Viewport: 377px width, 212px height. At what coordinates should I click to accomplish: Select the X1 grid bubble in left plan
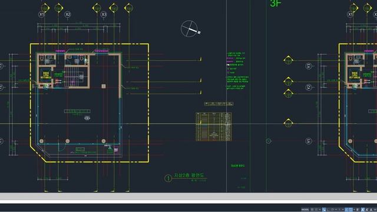pos(42,14)
